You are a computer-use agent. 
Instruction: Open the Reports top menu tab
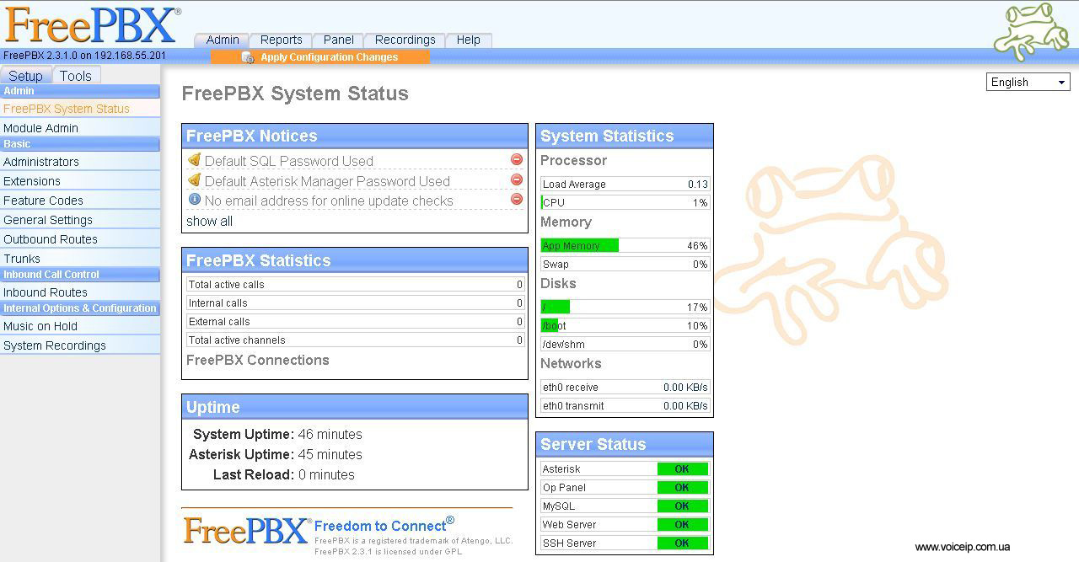281,40
